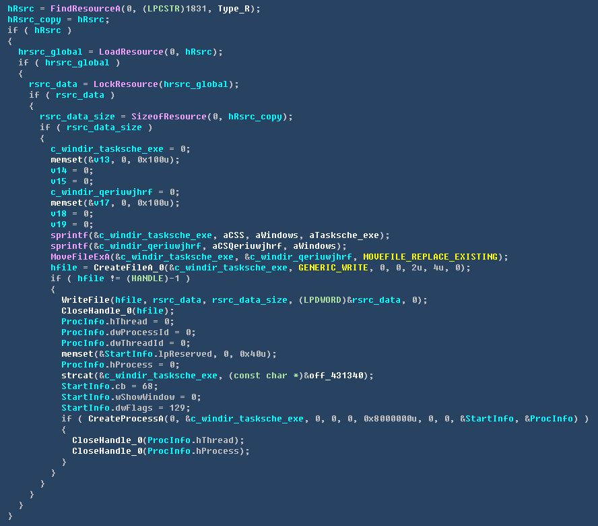Click the memset(&v17 line
The image size is (598, 526).
pyautogui.click(x=115, y=203)
